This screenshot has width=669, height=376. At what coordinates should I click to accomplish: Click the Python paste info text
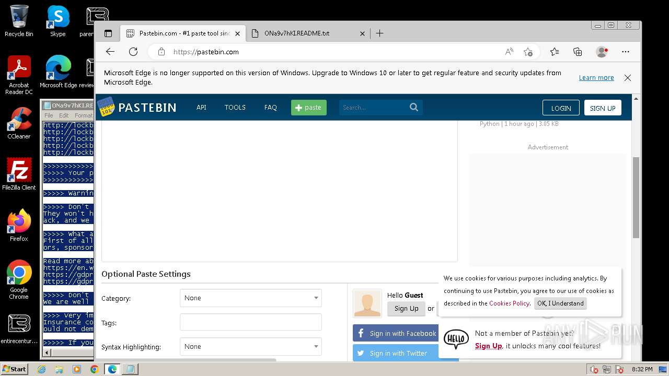pos(519,124)
